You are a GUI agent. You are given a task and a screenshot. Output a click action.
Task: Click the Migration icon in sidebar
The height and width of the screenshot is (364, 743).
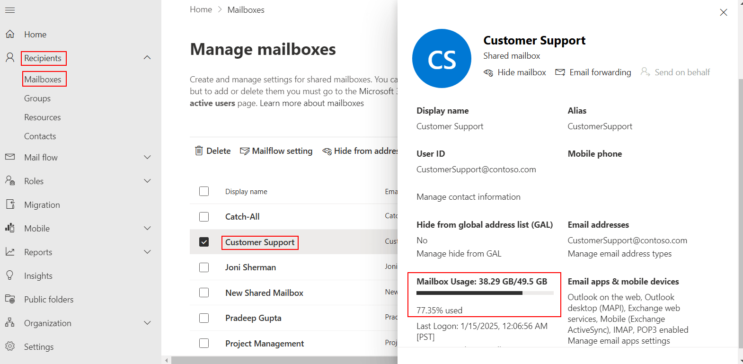[10, 204]
